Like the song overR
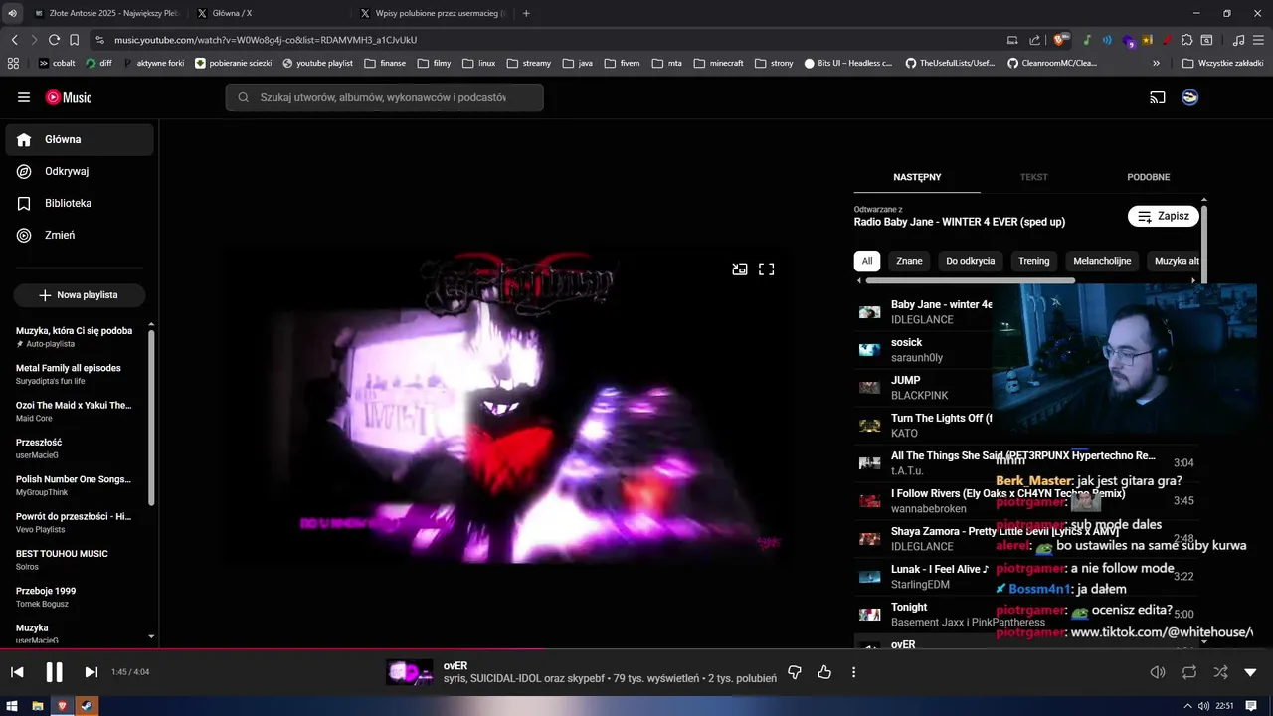Image resolution: width=1273 pixels, height=716 pixels. [x=824, y=672]
